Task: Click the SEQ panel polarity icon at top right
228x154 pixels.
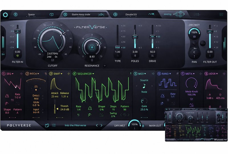Action: (21, 74)
